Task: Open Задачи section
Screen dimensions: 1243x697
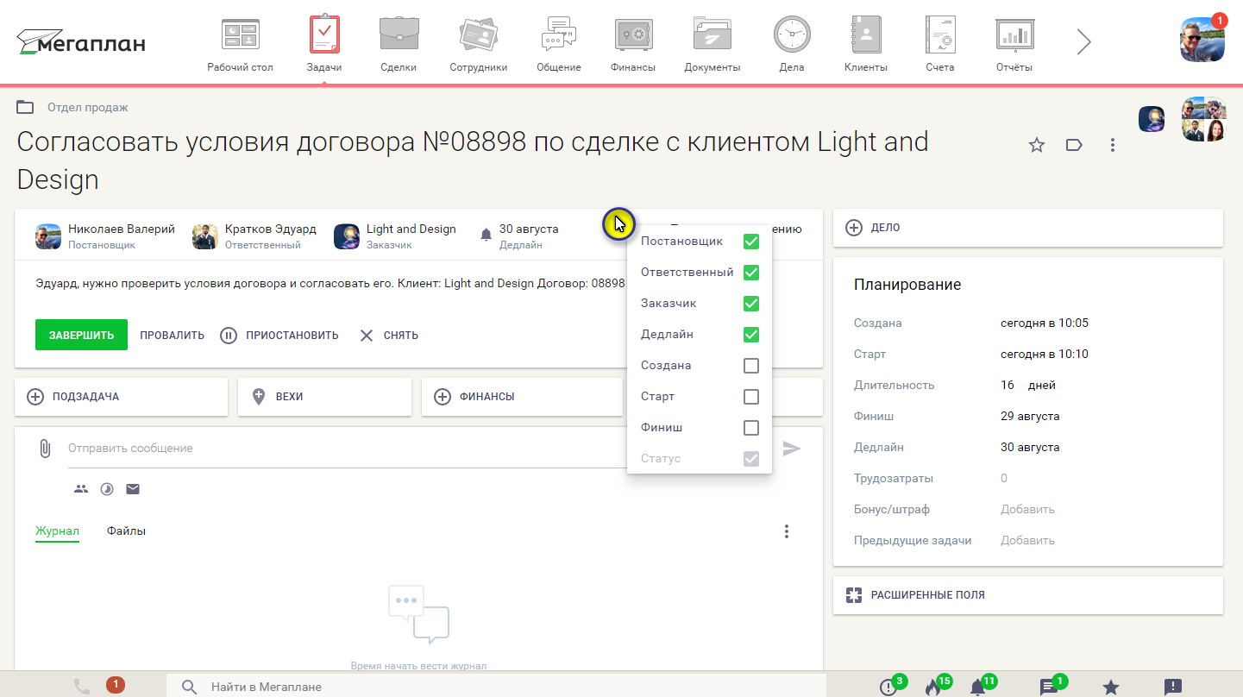Action: click(x=324, y=45)
